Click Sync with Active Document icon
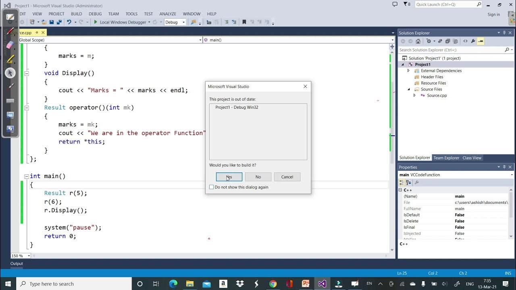The width and height of the screenshot is (516, 290). pyautogui.click(x=440, y=41)
